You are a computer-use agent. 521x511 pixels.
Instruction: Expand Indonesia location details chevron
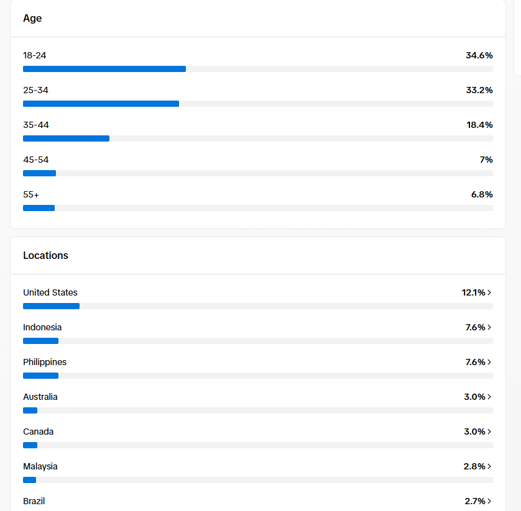(489, 327)
